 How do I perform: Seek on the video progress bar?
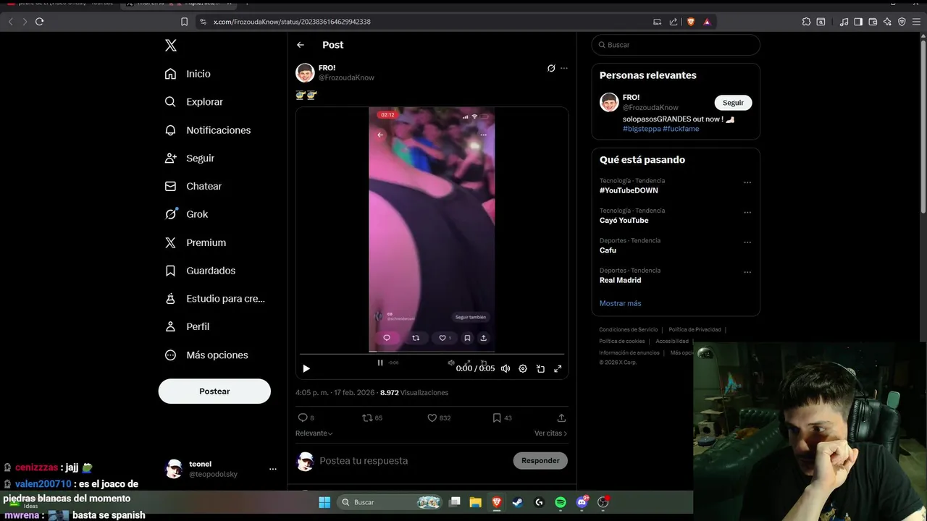432,355
